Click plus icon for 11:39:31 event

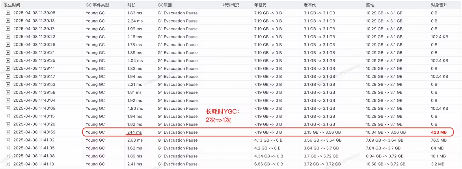pyautogui.click(x=8, y=53)
